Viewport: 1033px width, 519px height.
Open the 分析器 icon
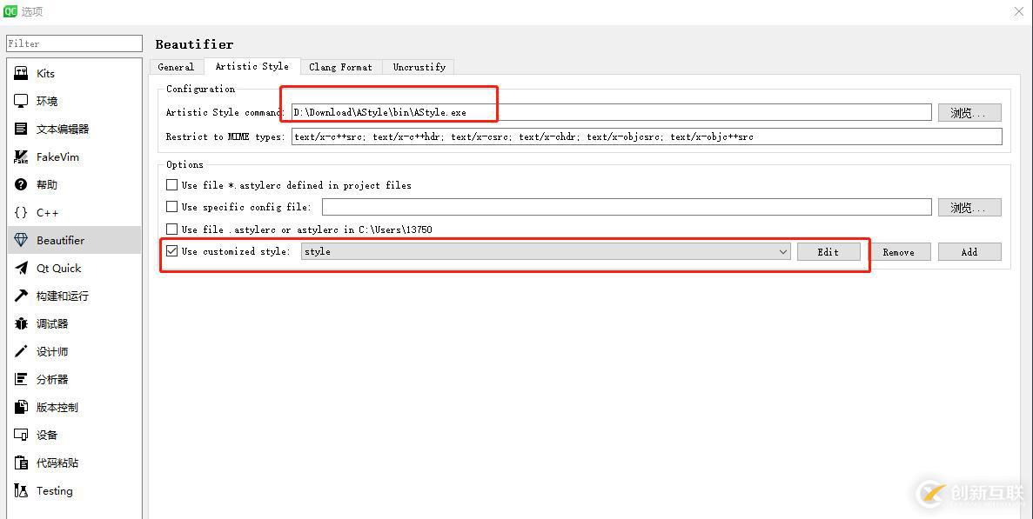pyautogui.click(x=21, y=379)
